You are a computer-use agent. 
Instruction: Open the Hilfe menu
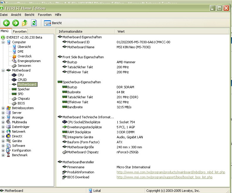point(58,15)
